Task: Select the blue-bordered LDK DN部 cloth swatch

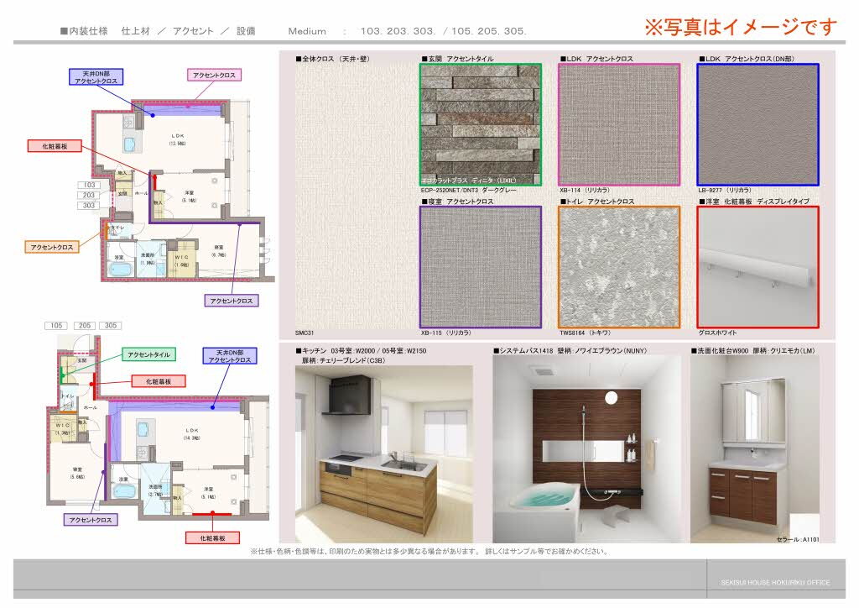Action: (757, 124)
